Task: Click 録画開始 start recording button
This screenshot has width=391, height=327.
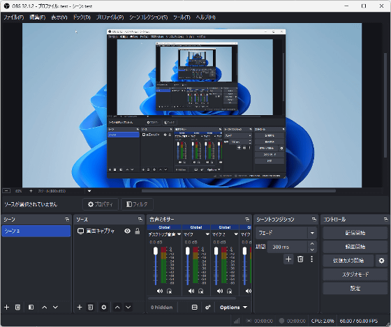Action: click(x=355, y=247)
